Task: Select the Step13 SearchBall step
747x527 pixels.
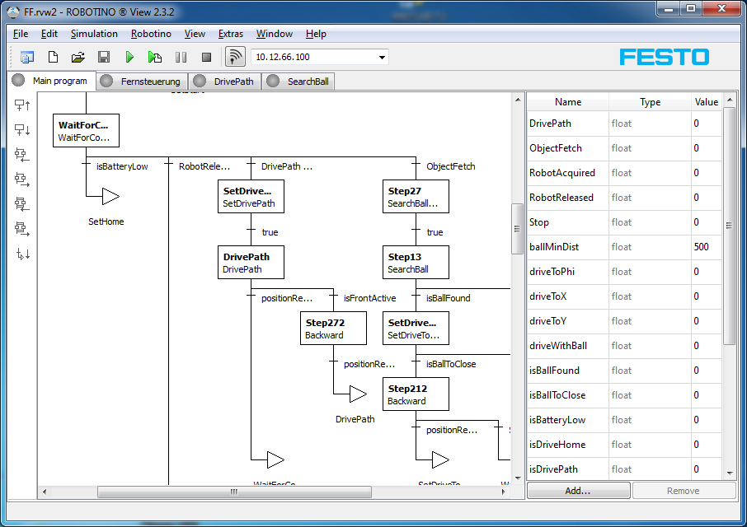Action: click(x=416, y=263)
